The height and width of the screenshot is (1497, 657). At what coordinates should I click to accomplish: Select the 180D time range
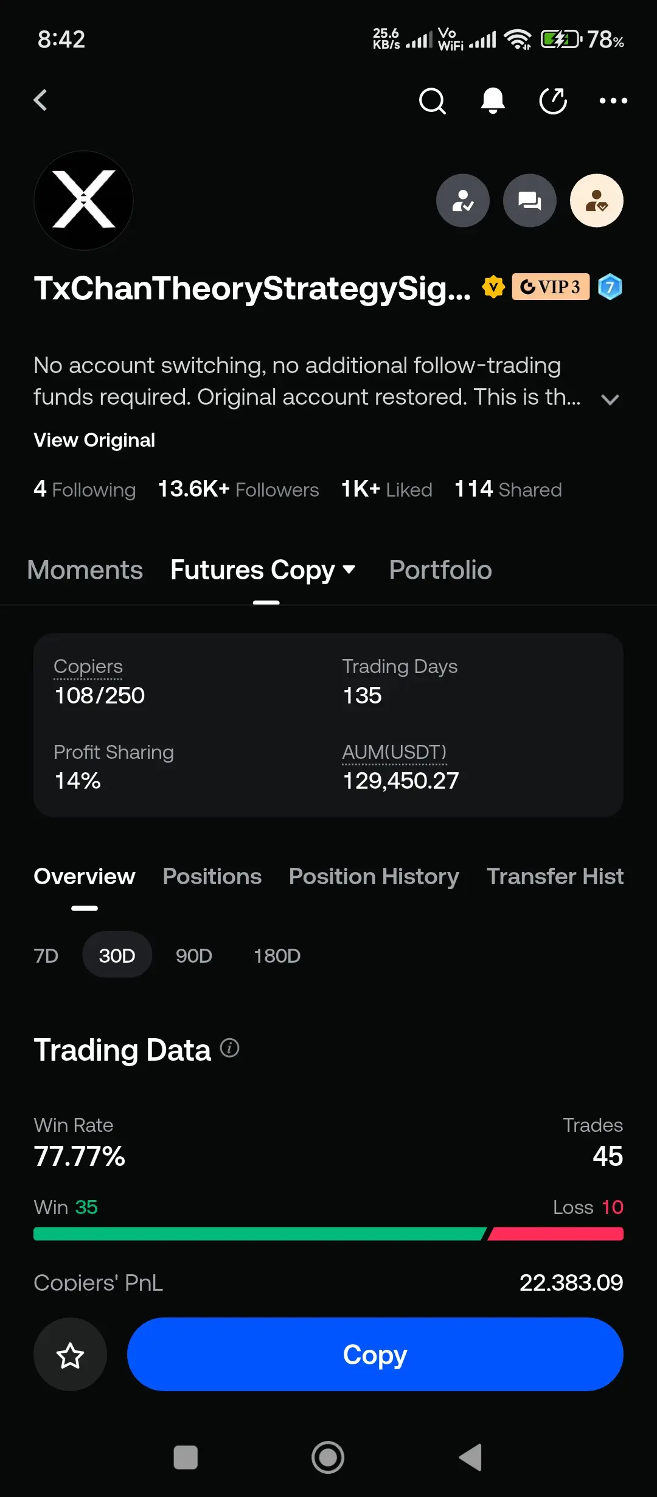(277, 956)
